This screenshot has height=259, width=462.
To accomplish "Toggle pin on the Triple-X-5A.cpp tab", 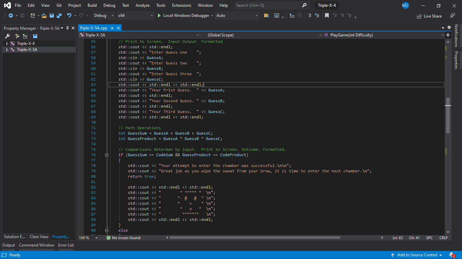I will point(112,28).
